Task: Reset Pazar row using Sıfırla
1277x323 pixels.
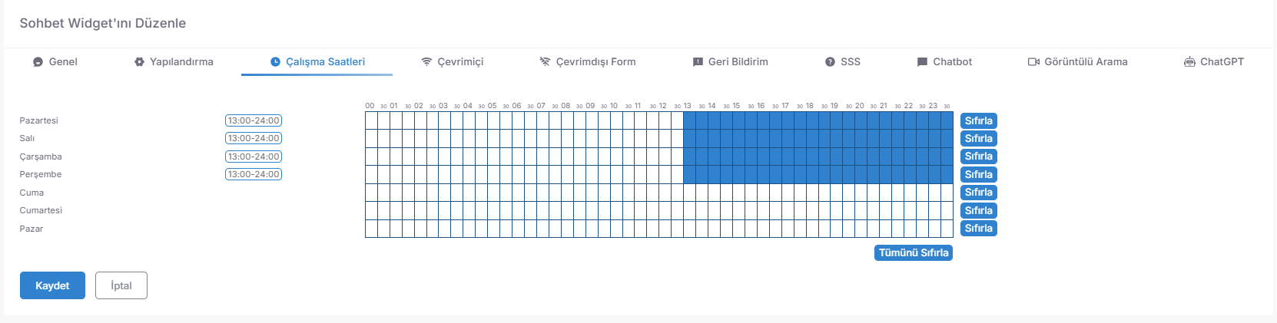Action: 979,229
